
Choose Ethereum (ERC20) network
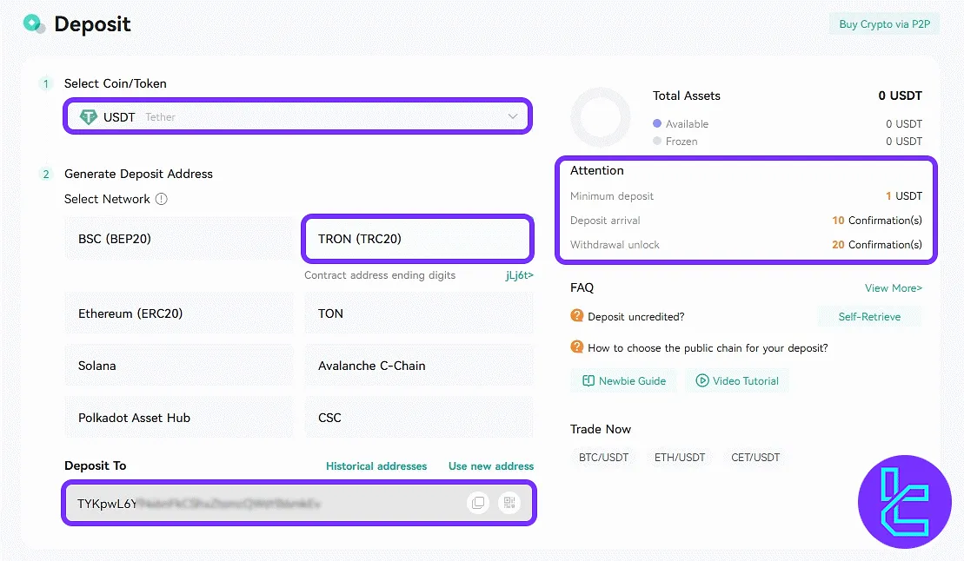tap(179, 313)
